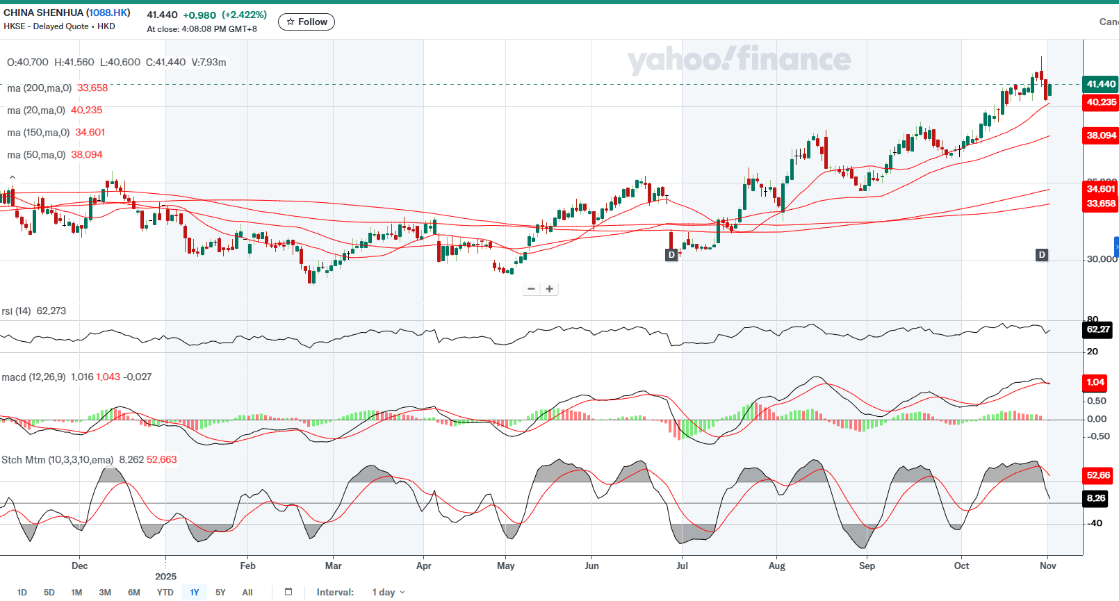Zoom out the chart with the minus button
The width and height of the screenshot is (1119, 601).
(x=531, y=289)
